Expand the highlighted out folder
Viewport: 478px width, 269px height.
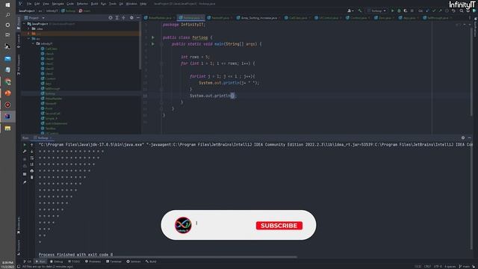pos(28,34)
